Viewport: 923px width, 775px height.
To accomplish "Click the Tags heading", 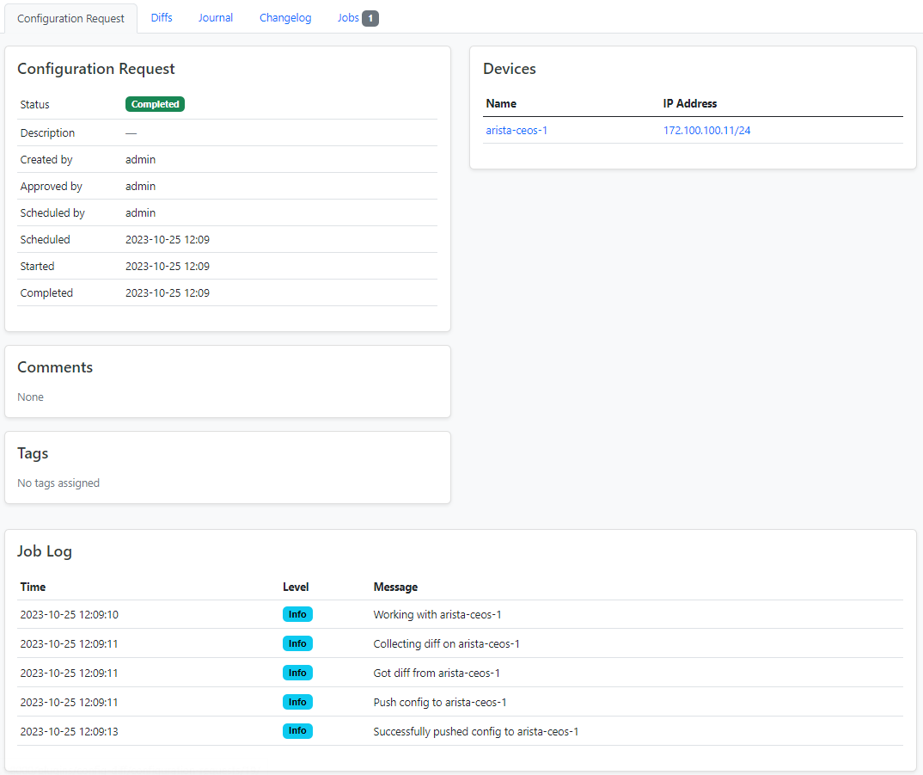I will (x=33, y=452).
